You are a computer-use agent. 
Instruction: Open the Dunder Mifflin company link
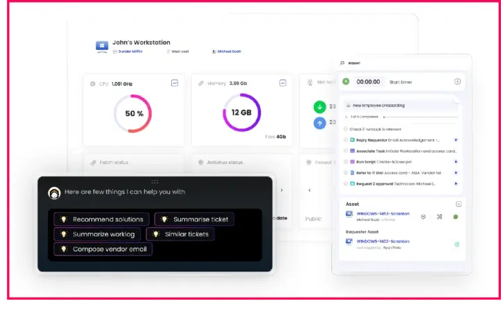130,51
